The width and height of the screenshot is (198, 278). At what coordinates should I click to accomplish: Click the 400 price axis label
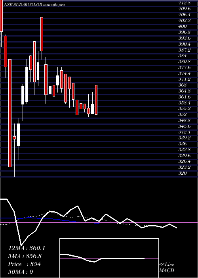point(183,26)
